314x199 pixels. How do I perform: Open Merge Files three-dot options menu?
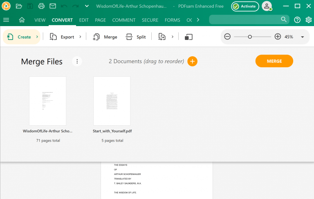77,61
